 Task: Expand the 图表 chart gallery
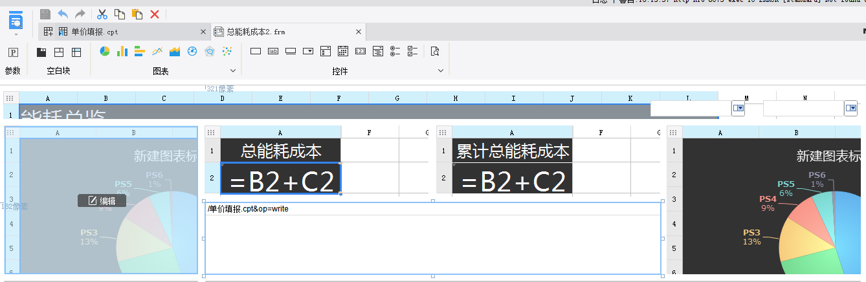(233, 70)
